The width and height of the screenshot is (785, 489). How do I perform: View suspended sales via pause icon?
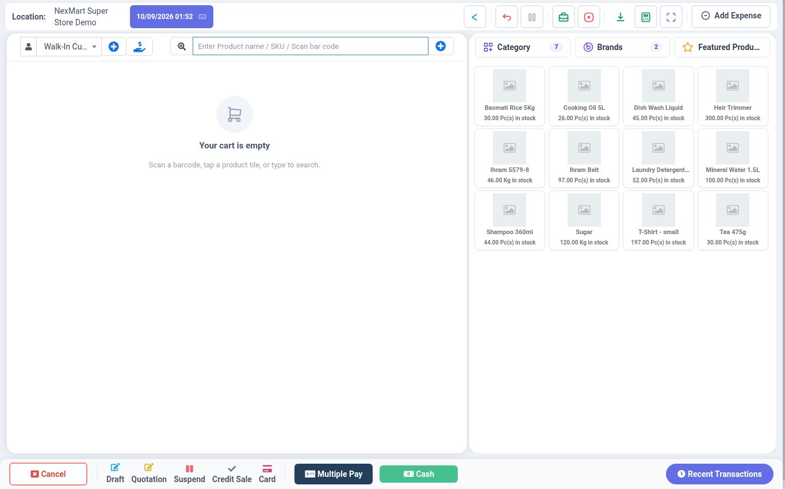532,17
